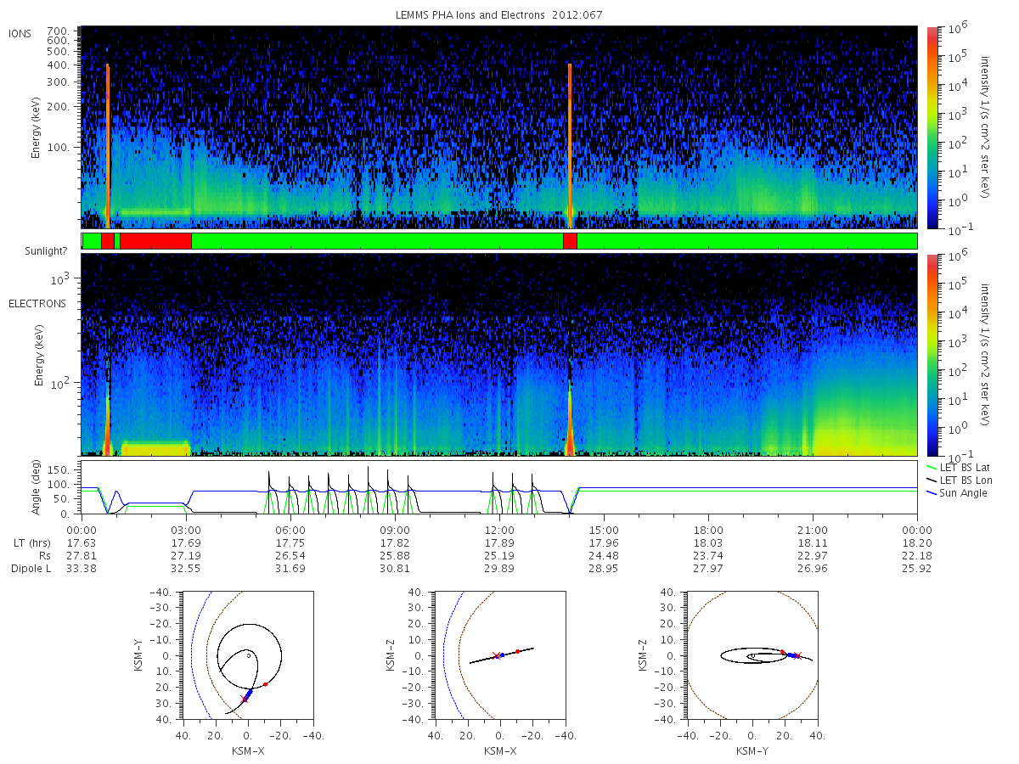The image size is (1019, 764).
Task: Click the ions intensity color bar
Action: point(932,127)
